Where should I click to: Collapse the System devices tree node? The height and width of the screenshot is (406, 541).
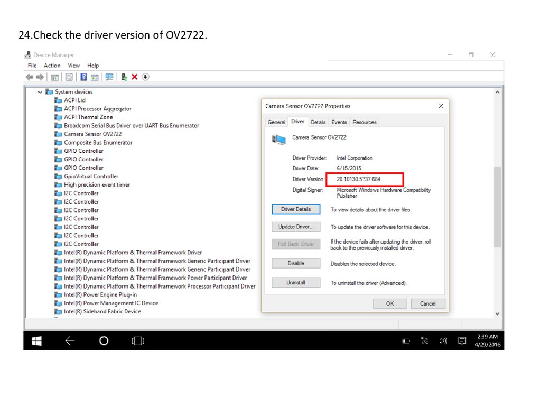click(x=40, y=92)
